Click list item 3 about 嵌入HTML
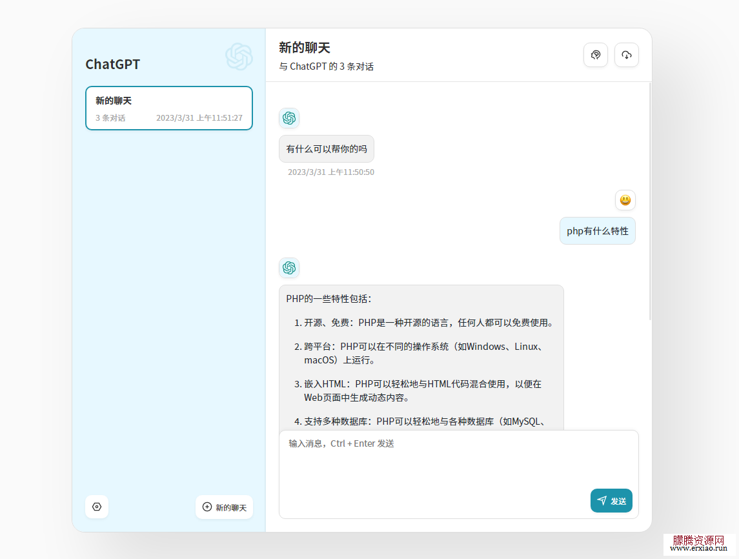739x559 pixels. pyautogui.click(x=418, y=391)
